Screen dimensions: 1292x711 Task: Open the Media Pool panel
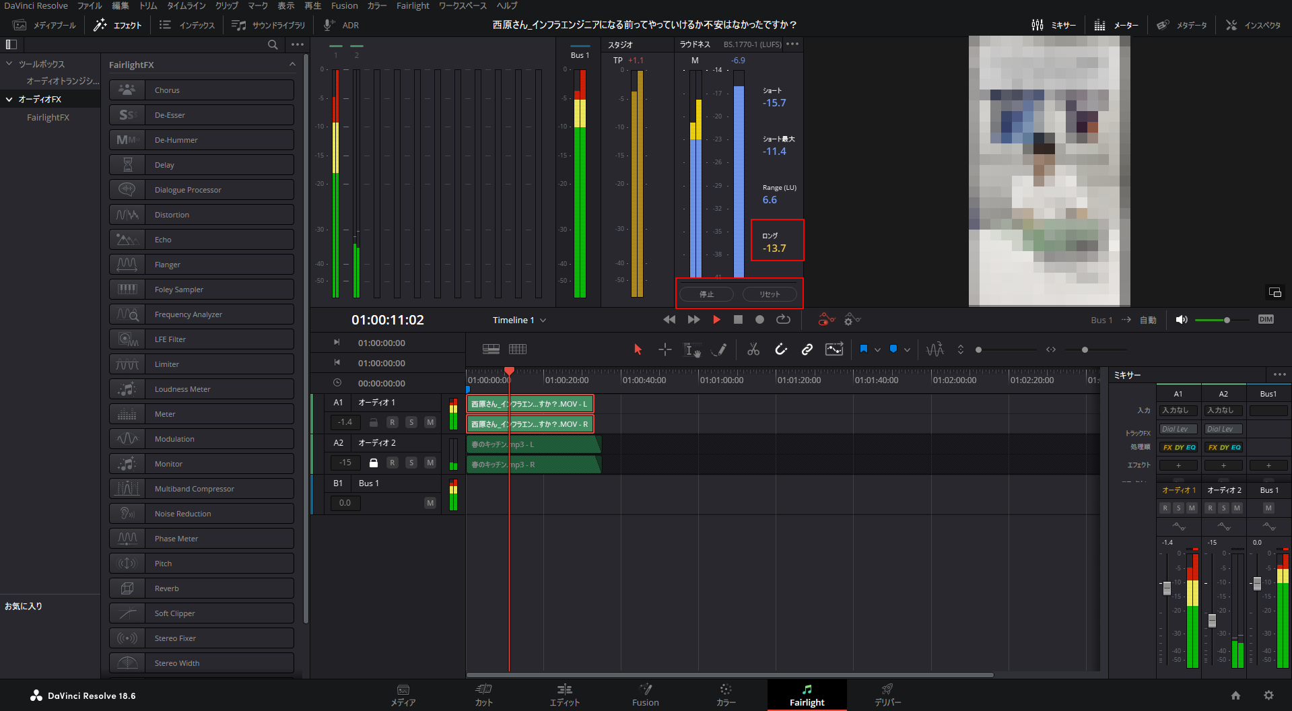click(x=45, y=25)
